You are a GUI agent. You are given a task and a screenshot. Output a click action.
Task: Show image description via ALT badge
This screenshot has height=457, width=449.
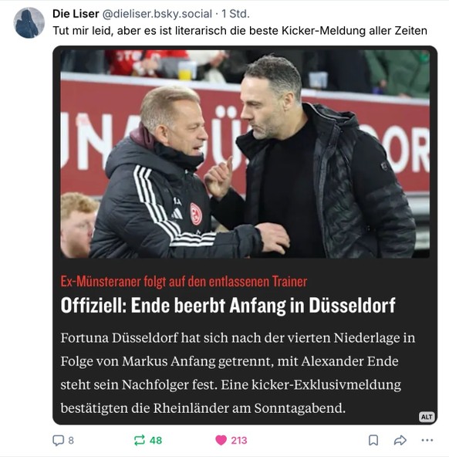[427, 417]
